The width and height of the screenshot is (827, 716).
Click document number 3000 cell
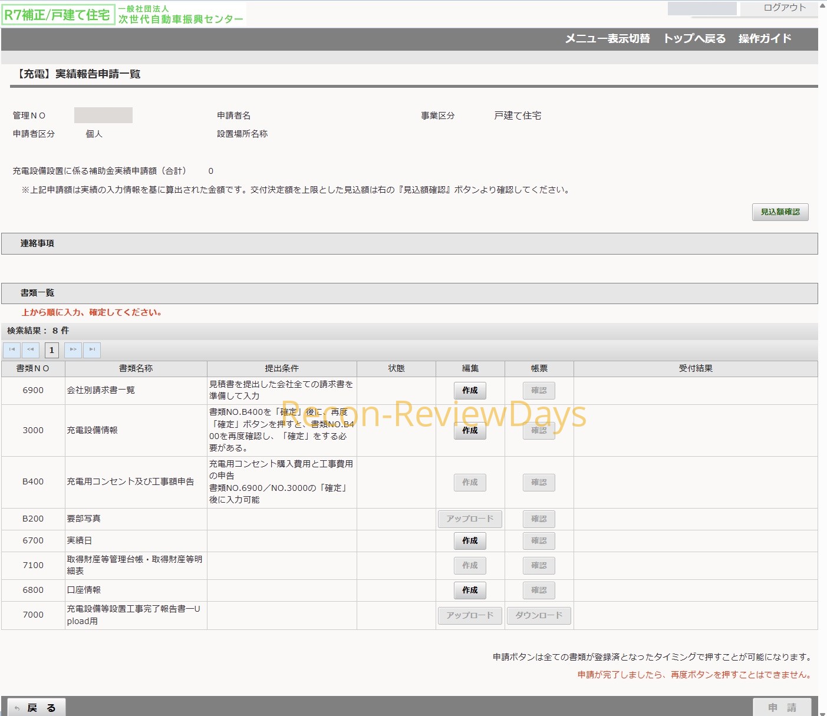point(33,431)
